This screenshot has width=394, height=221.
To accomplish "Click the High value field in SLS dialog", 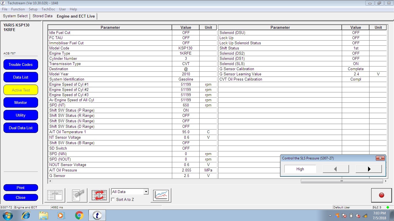I will [300, 169].
